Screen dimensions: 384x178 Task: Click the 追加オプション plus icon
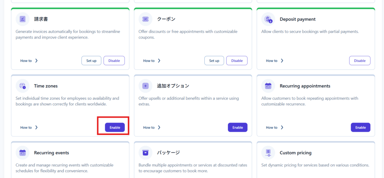(145, 86)
